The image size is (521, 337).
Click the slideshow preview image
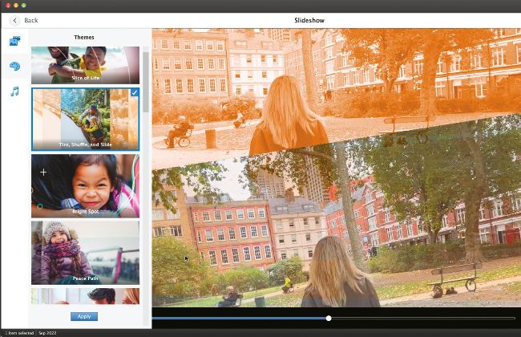pyautogui.click(x=335, y=168)
